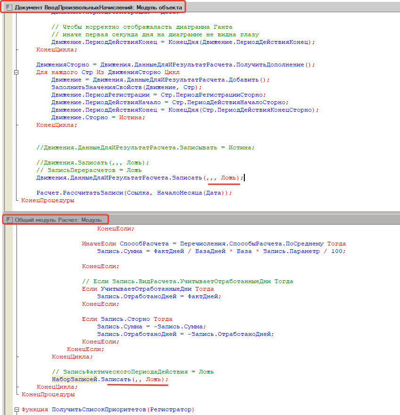400x415 pixels.
Task: Click the 'Стр.ПериодРегистрацииСторно' assignment line
Action: (158, 95)
